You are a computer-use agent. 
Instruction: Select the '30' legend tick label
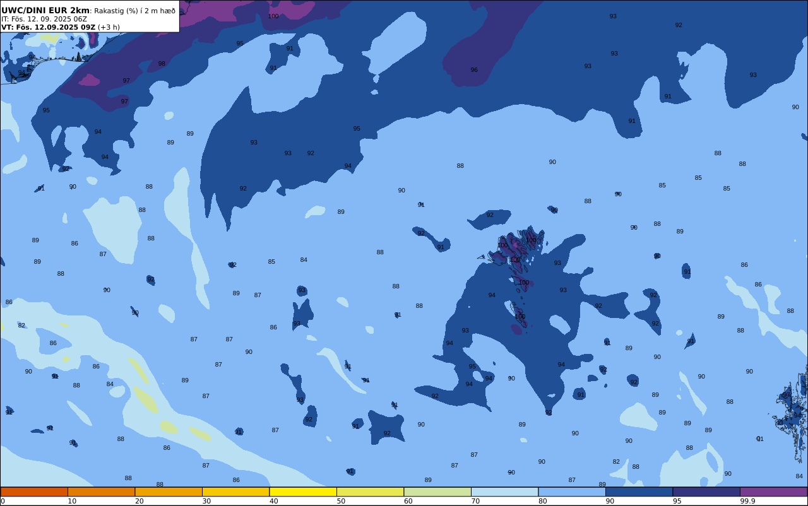206,501
